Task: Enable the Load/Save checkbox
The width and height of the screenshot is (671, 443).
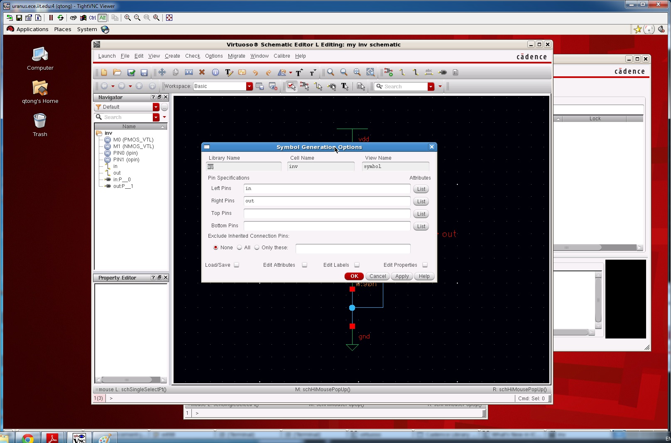Action: click(236, 265)
